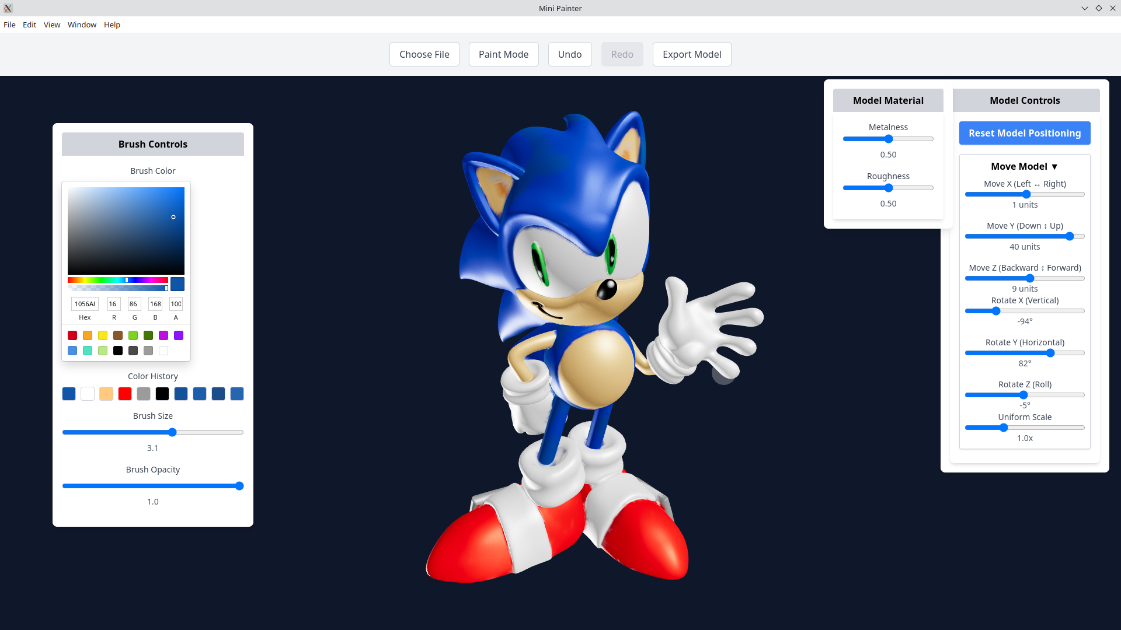The width and height of the screenshot is (1121, 630).
Task: Select the magenta preset swatch
Action: 163,335
